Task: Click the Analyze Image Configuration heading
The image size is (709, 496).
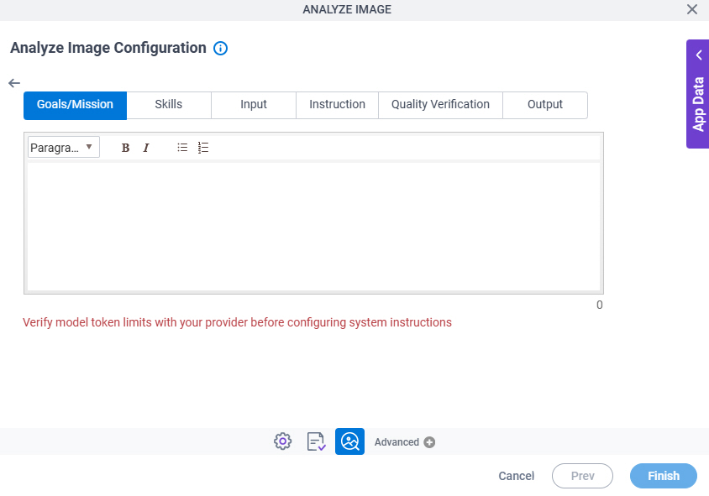Action: point(108,48)
